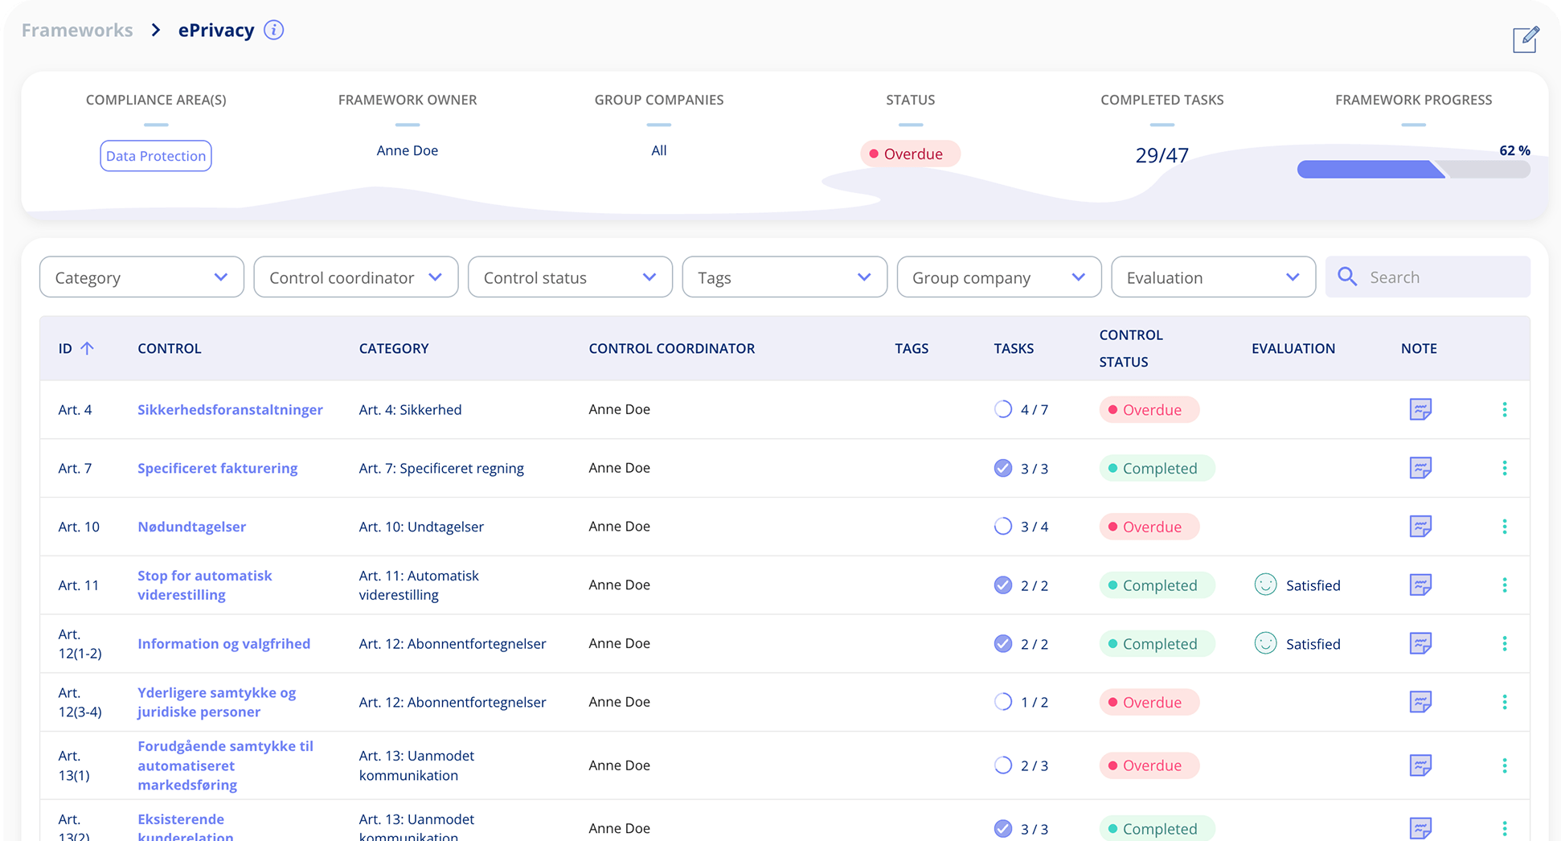This screenshot has width=1561, height=841.
Task: Click satisfied smiley icon in Art. 12(1-2) row
Action: point(1265,643)
